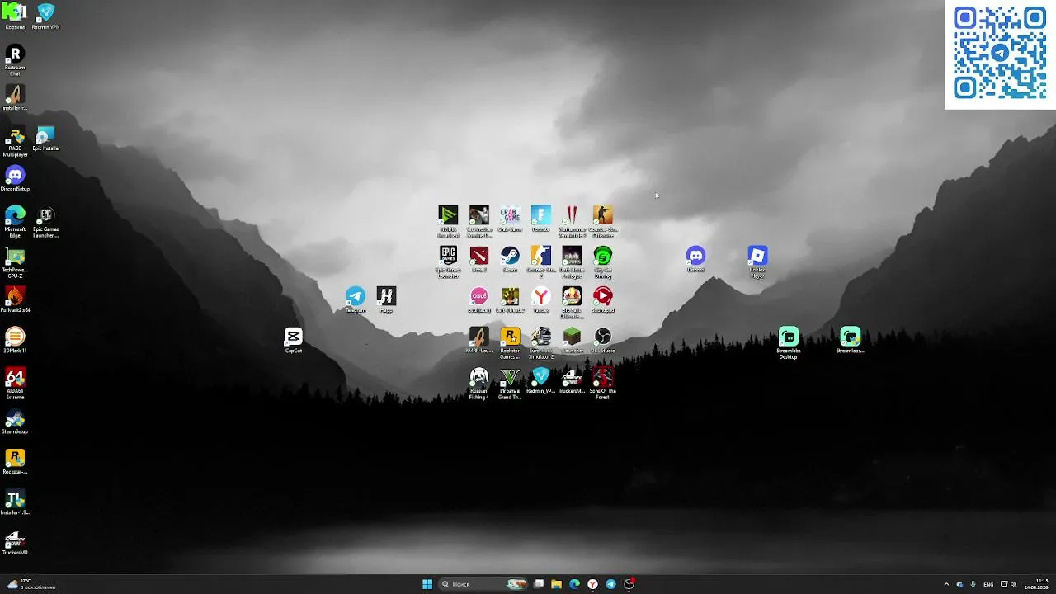The width and height of the screenshot is (1056, 594).
Task: Open Telegram from the taskbar
Action: tap(610, 584)
